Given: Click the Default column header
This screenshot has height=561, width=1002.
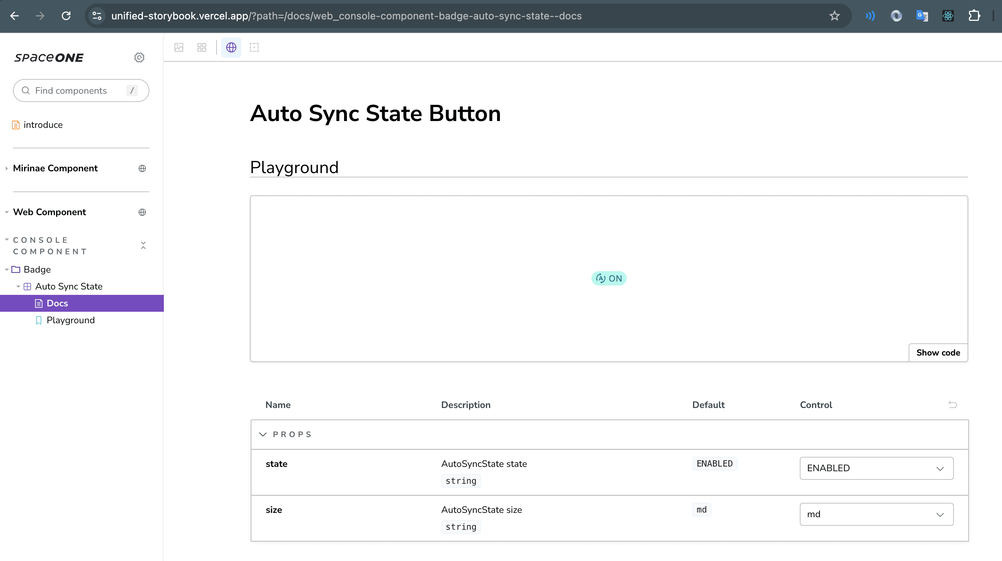Looking at the screenshot, I should [x=708, y=405].
